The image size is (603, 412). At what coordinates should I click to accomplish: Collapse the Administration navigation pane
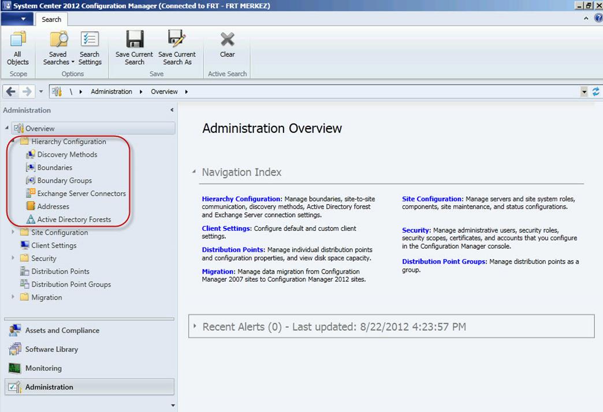(172, 110)
